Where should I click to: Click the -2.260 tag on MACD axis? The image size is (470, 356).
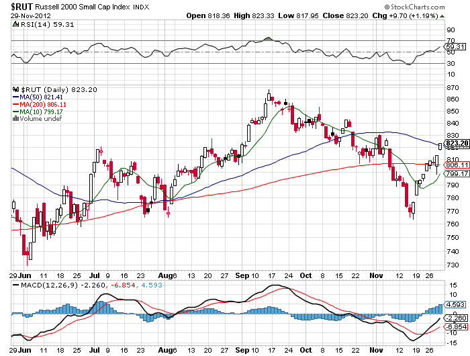(x=456, y=318)
